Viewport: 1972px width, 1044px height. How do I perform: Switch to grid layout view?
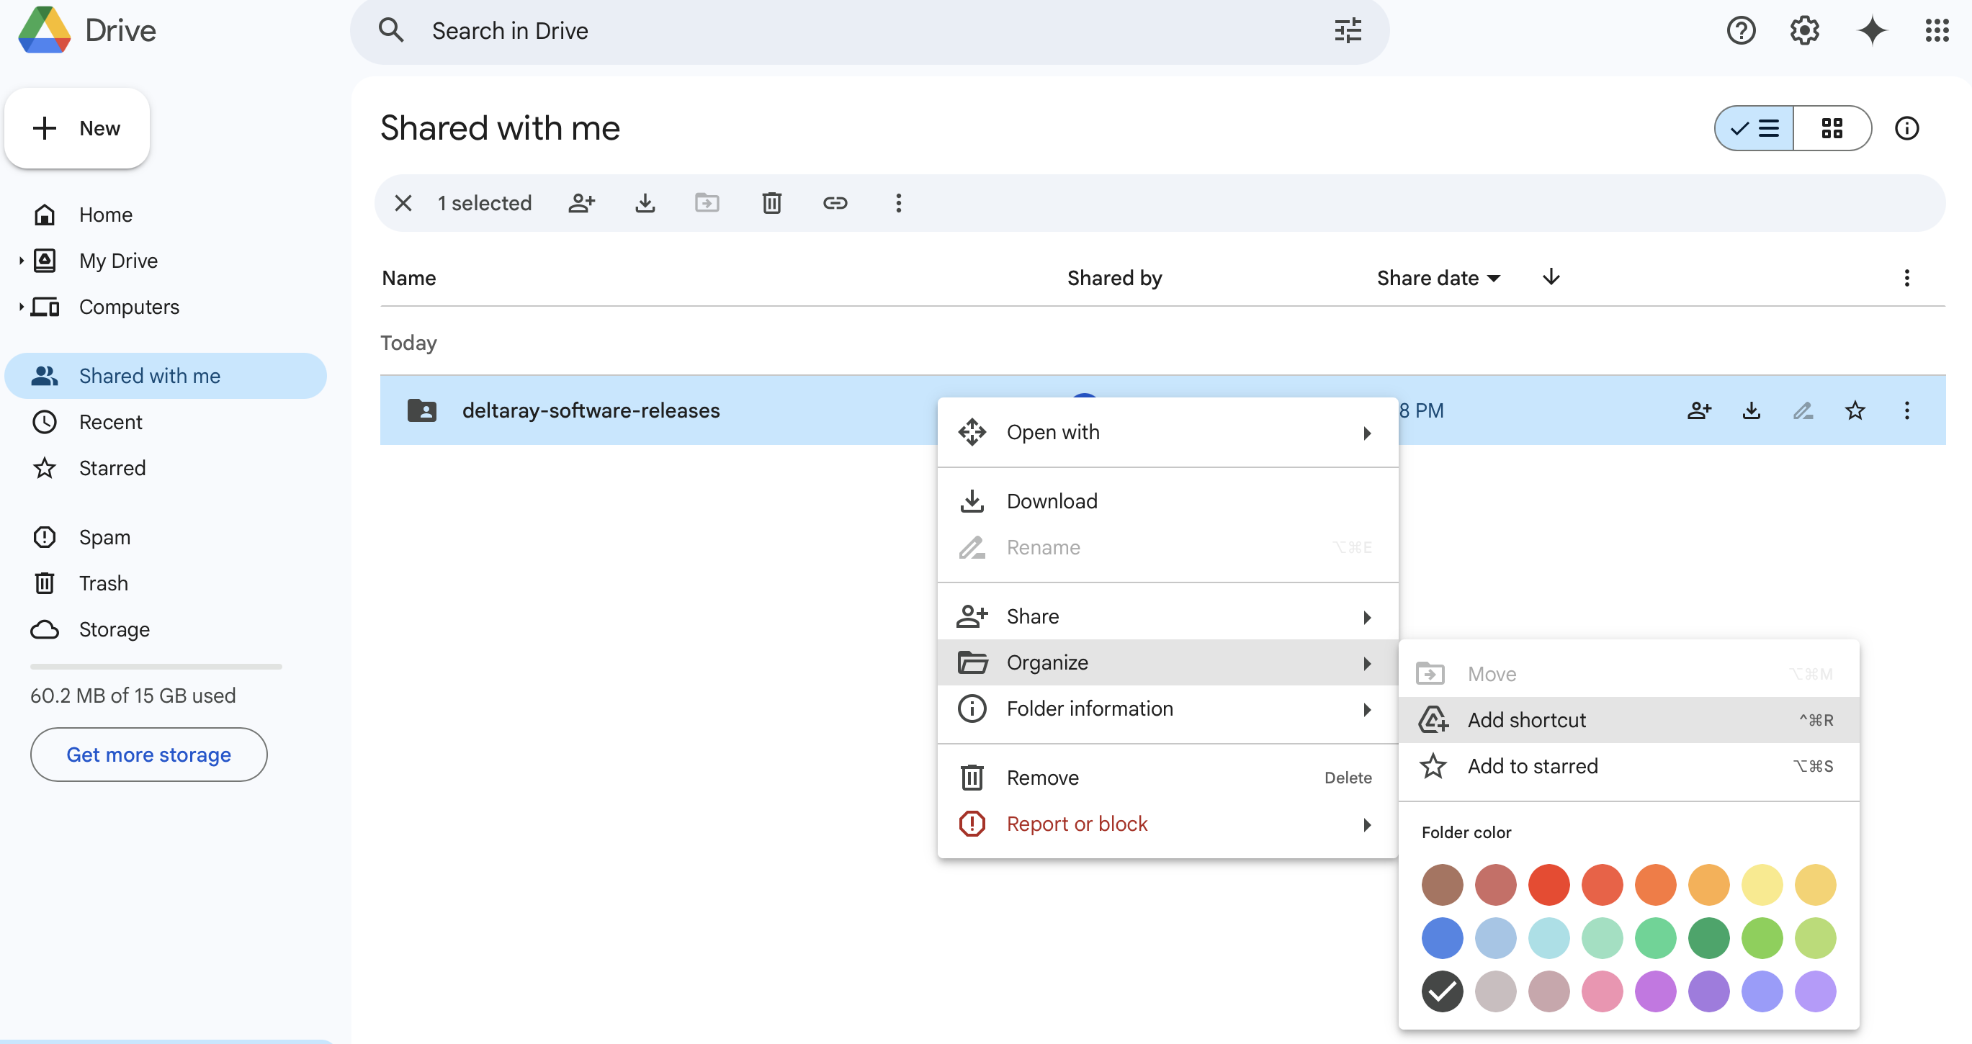1832,129
